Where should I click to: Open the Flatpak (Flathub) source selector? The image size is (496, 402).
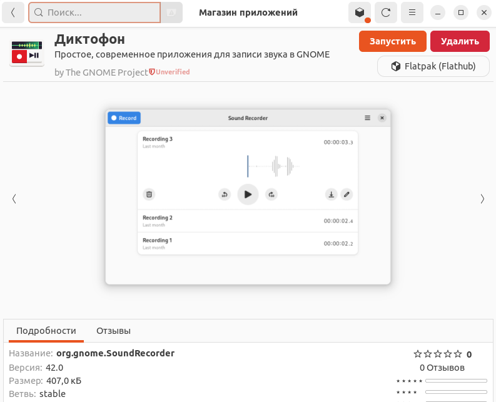[x=433, y=66]
